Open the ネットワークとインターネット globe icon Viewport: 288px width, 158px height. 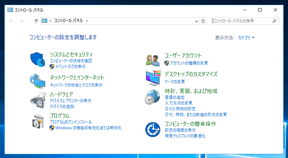38,81
